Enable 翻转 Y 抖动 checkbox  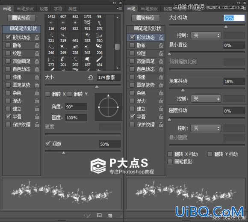pyautogui.click(x=210, y=154)
